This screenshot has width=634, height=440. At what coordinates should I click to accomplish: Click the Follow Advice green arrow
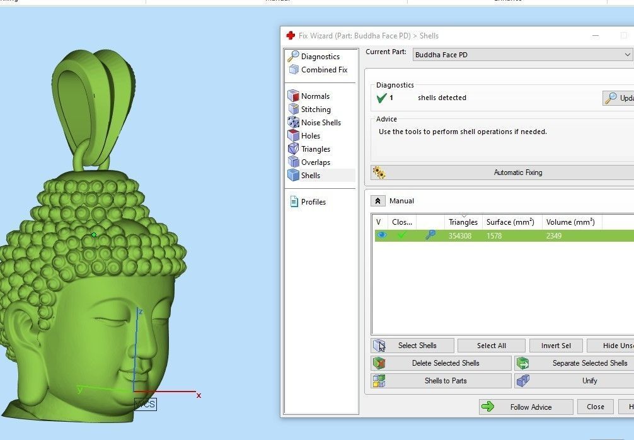488,407
